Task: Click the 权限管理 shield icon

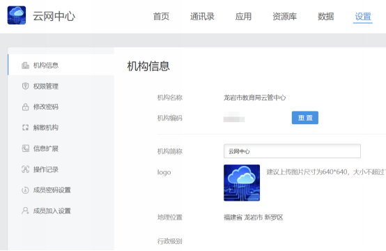Action: (25, 86)
